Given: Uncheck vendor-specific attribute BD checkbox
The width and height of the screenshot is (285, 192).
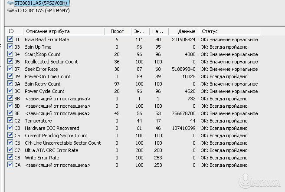Looking at the screenshot, I should [10, 106].
